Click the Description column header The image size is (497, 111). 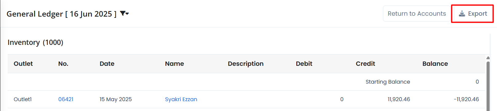[x=246, y=64]
